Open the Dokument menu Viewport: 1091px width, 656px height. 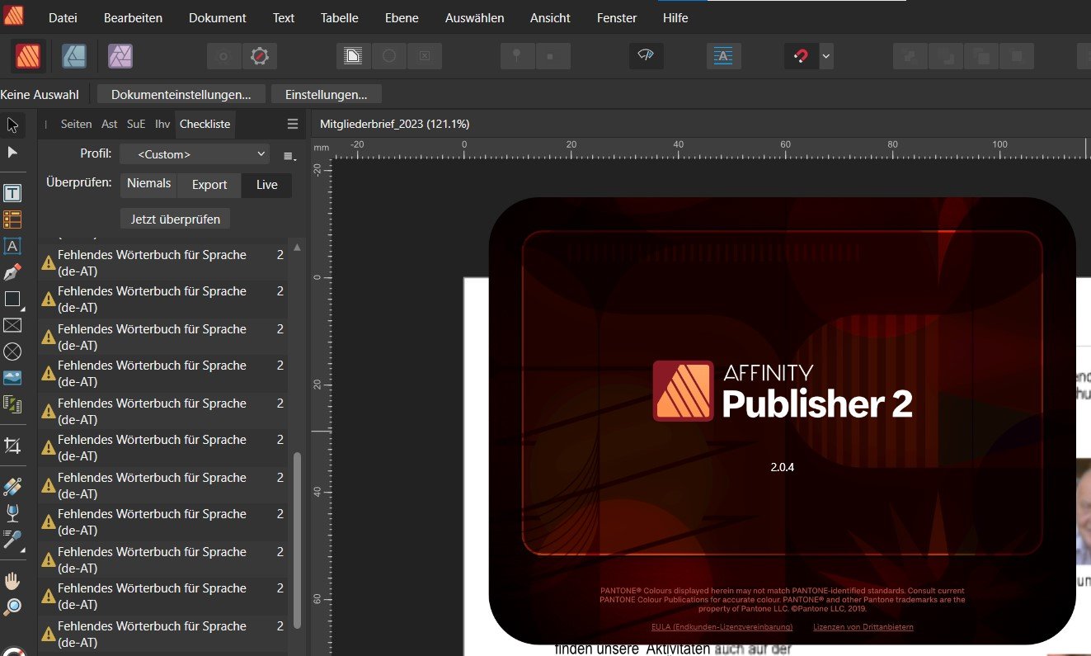pos(218,17)
